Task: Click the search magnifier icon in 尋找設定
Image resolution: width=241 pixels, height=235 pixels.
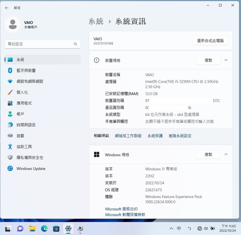Action: point(75,44)
